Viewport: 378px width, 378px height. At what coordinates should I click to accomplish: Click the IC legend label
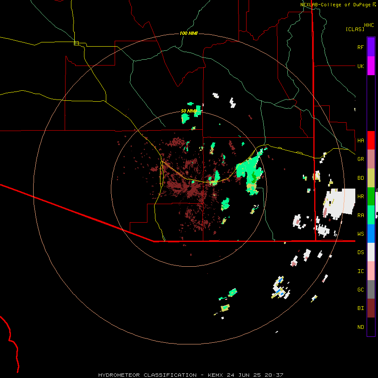coord(360,271)
